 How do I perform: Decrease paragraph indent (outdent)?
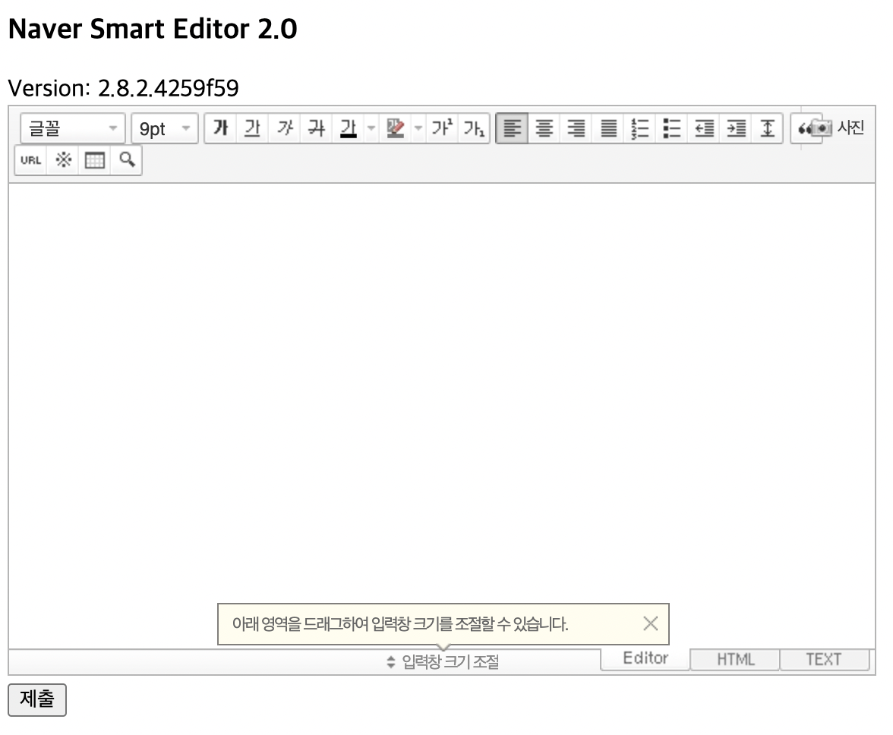(704, 128)
